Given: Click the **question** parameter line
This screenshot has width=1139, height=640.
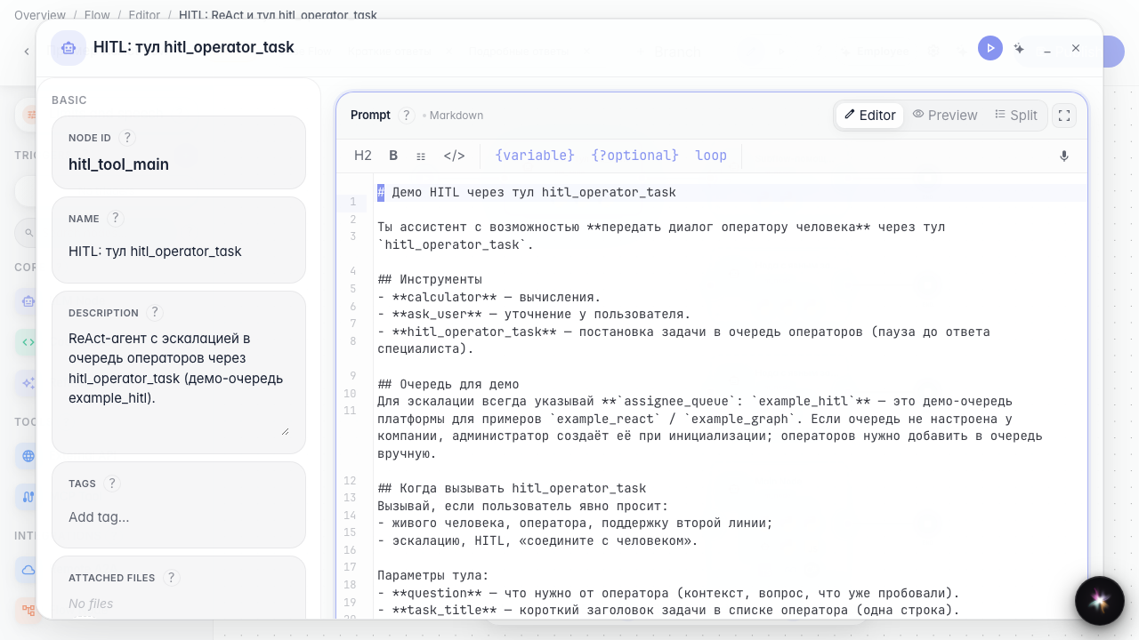Looking at the screenshot, I should coord(668,593).
